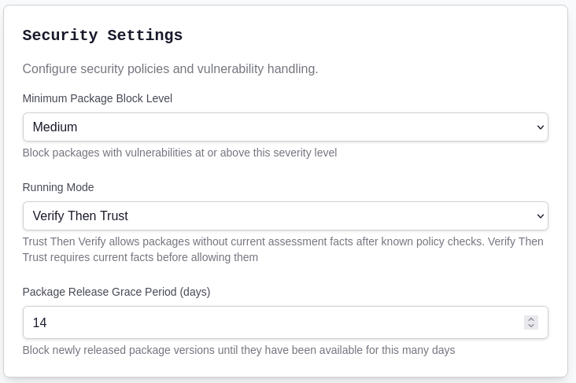Click the chevron arrow on the Medium select
The height and width of the screenshot is (383, 576).
point(540,127)
